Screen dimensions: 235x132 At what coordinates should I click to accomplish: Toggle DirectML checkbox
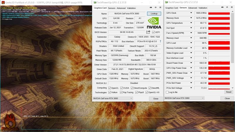[x=150, y=88]
